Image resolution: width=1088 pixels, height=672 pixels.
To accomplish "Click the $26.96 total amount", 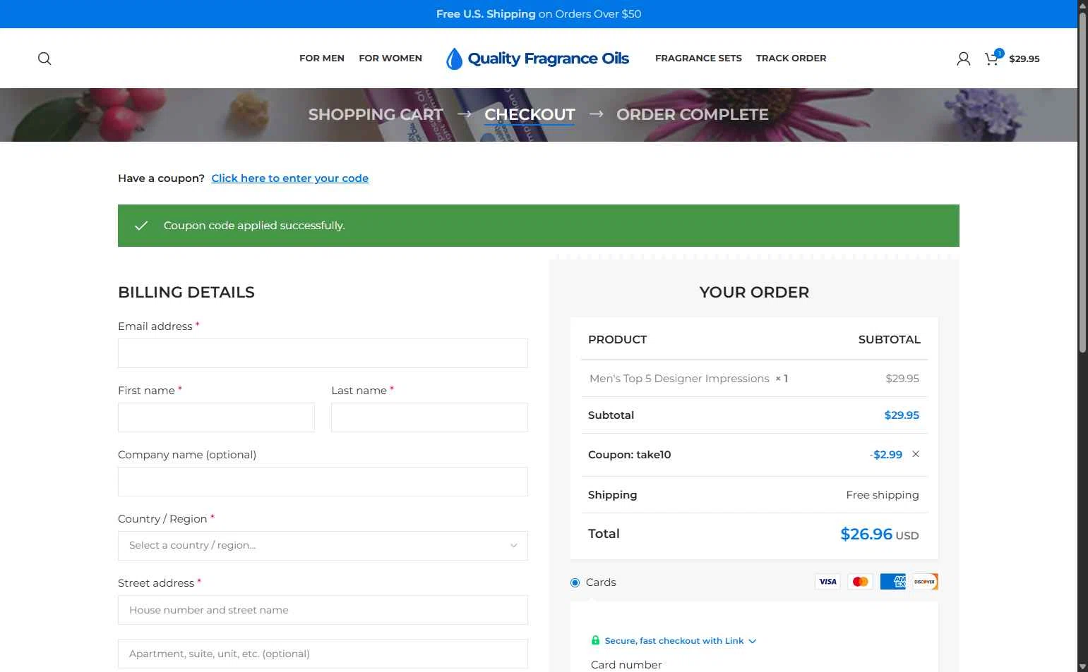I will point(866,534).
